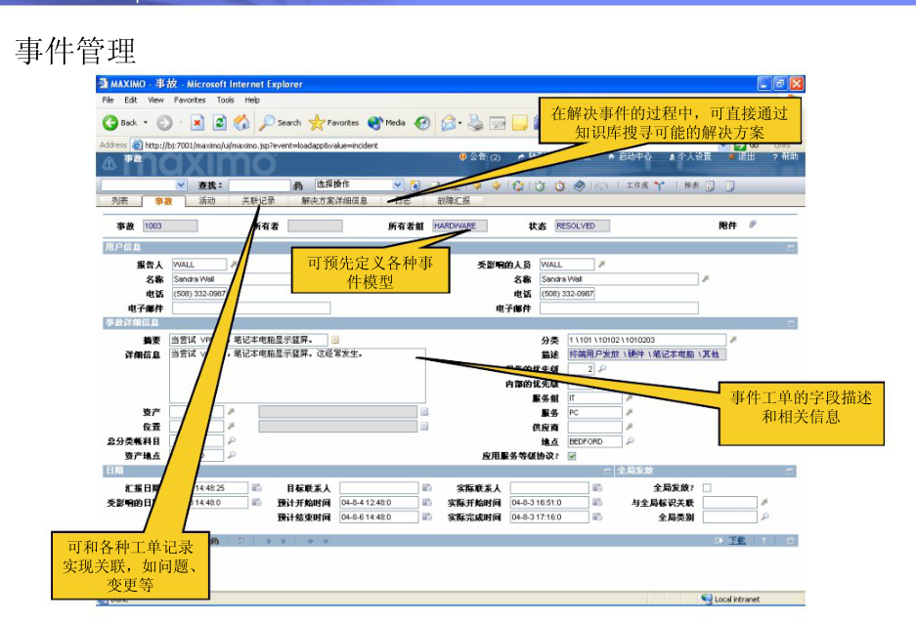The height and width of the screenshot is (620, 916).
Task: Click the magnifier icon beside the 地点 field
Action: [631, 441]
